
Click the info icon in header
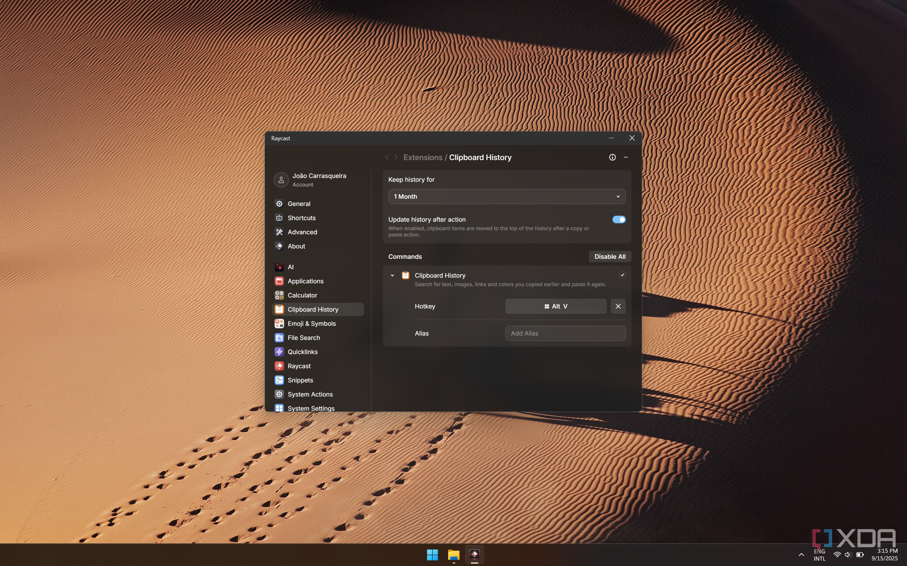pyautogui.click(x=613, y=157)
